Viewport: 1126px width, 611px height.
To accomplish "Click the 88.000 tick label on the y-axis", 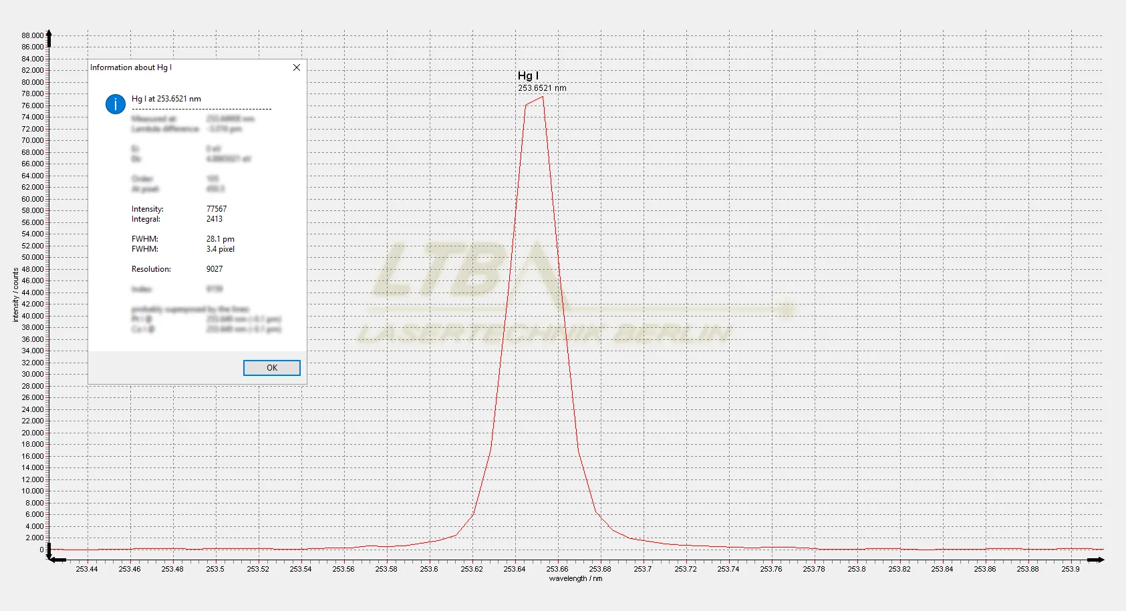I will (x=32, y=35).
